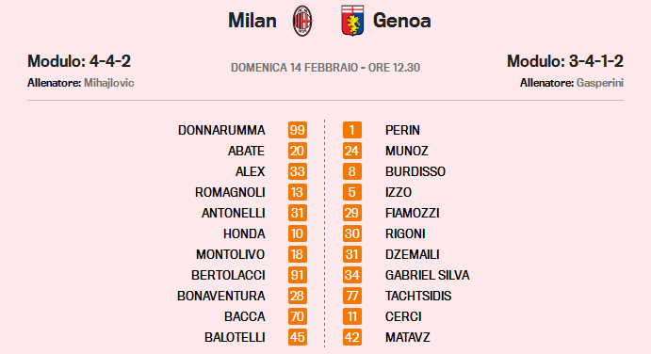This screenshot has width=651, height=354.
Task: Click Romagnoli's number 13 badge
Action: pos(298,192)
